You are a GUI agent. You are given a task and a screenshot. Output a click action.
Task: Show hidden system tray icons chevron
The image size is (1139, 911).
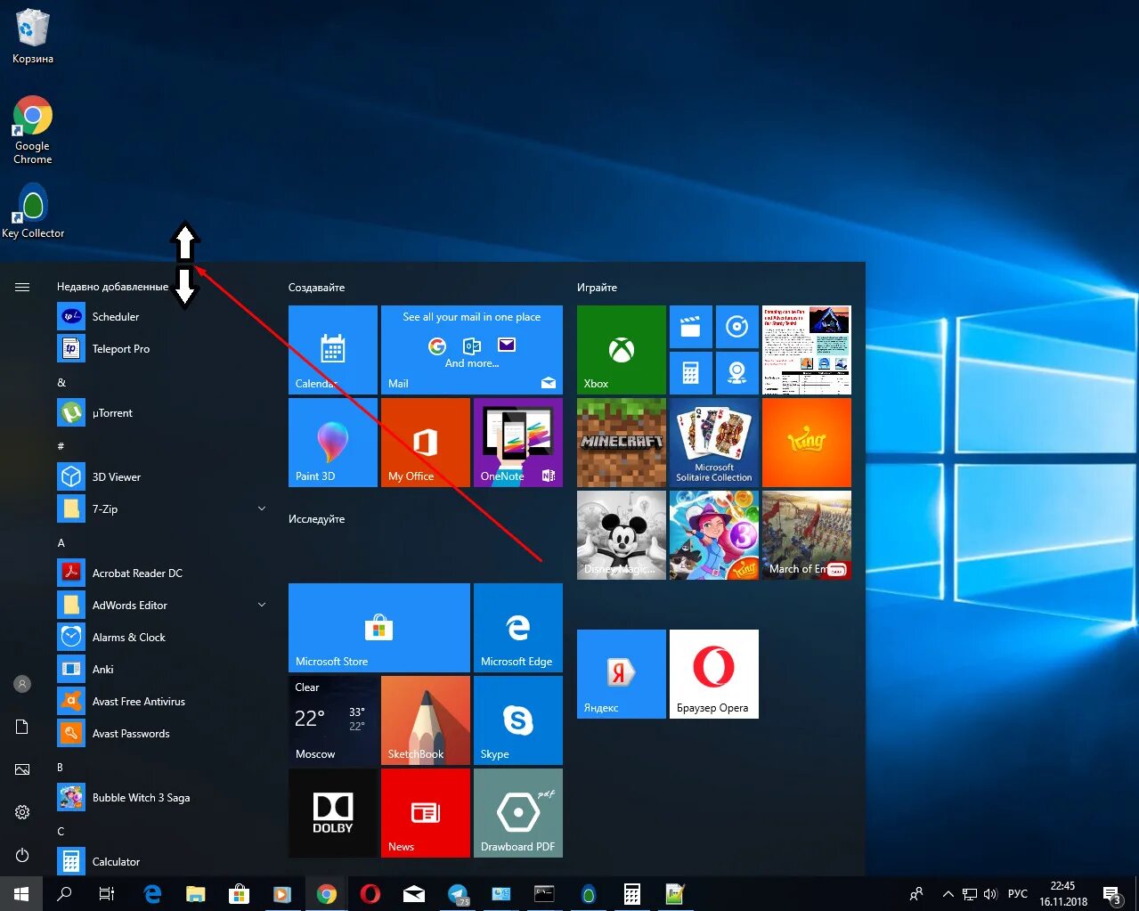pyautogui.click(x=948, y=894)
